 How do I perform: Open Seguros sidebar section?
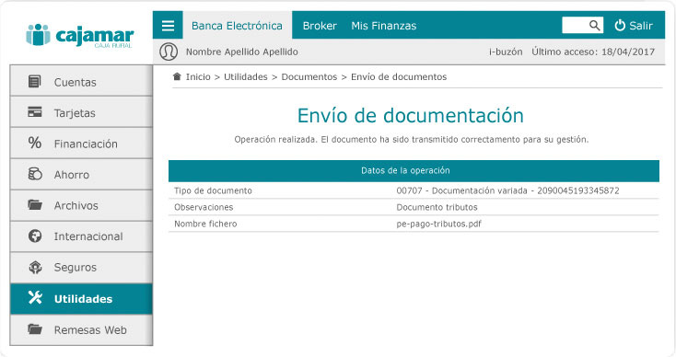click(x=81, y=267)
